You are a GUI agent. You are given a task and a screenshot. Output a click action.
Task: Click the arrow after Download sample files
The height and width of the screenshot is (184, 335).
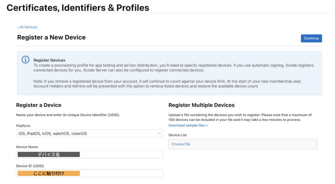pyautogui.click(x=207, y=126)
